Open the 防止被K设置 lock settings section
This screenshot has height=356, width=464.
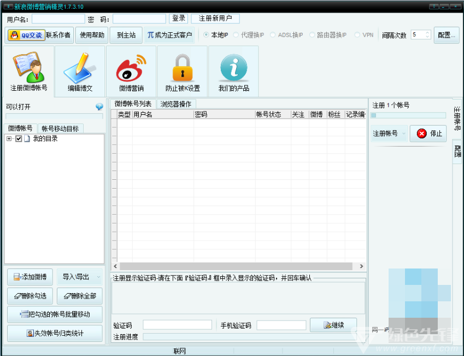pos(183,72)
